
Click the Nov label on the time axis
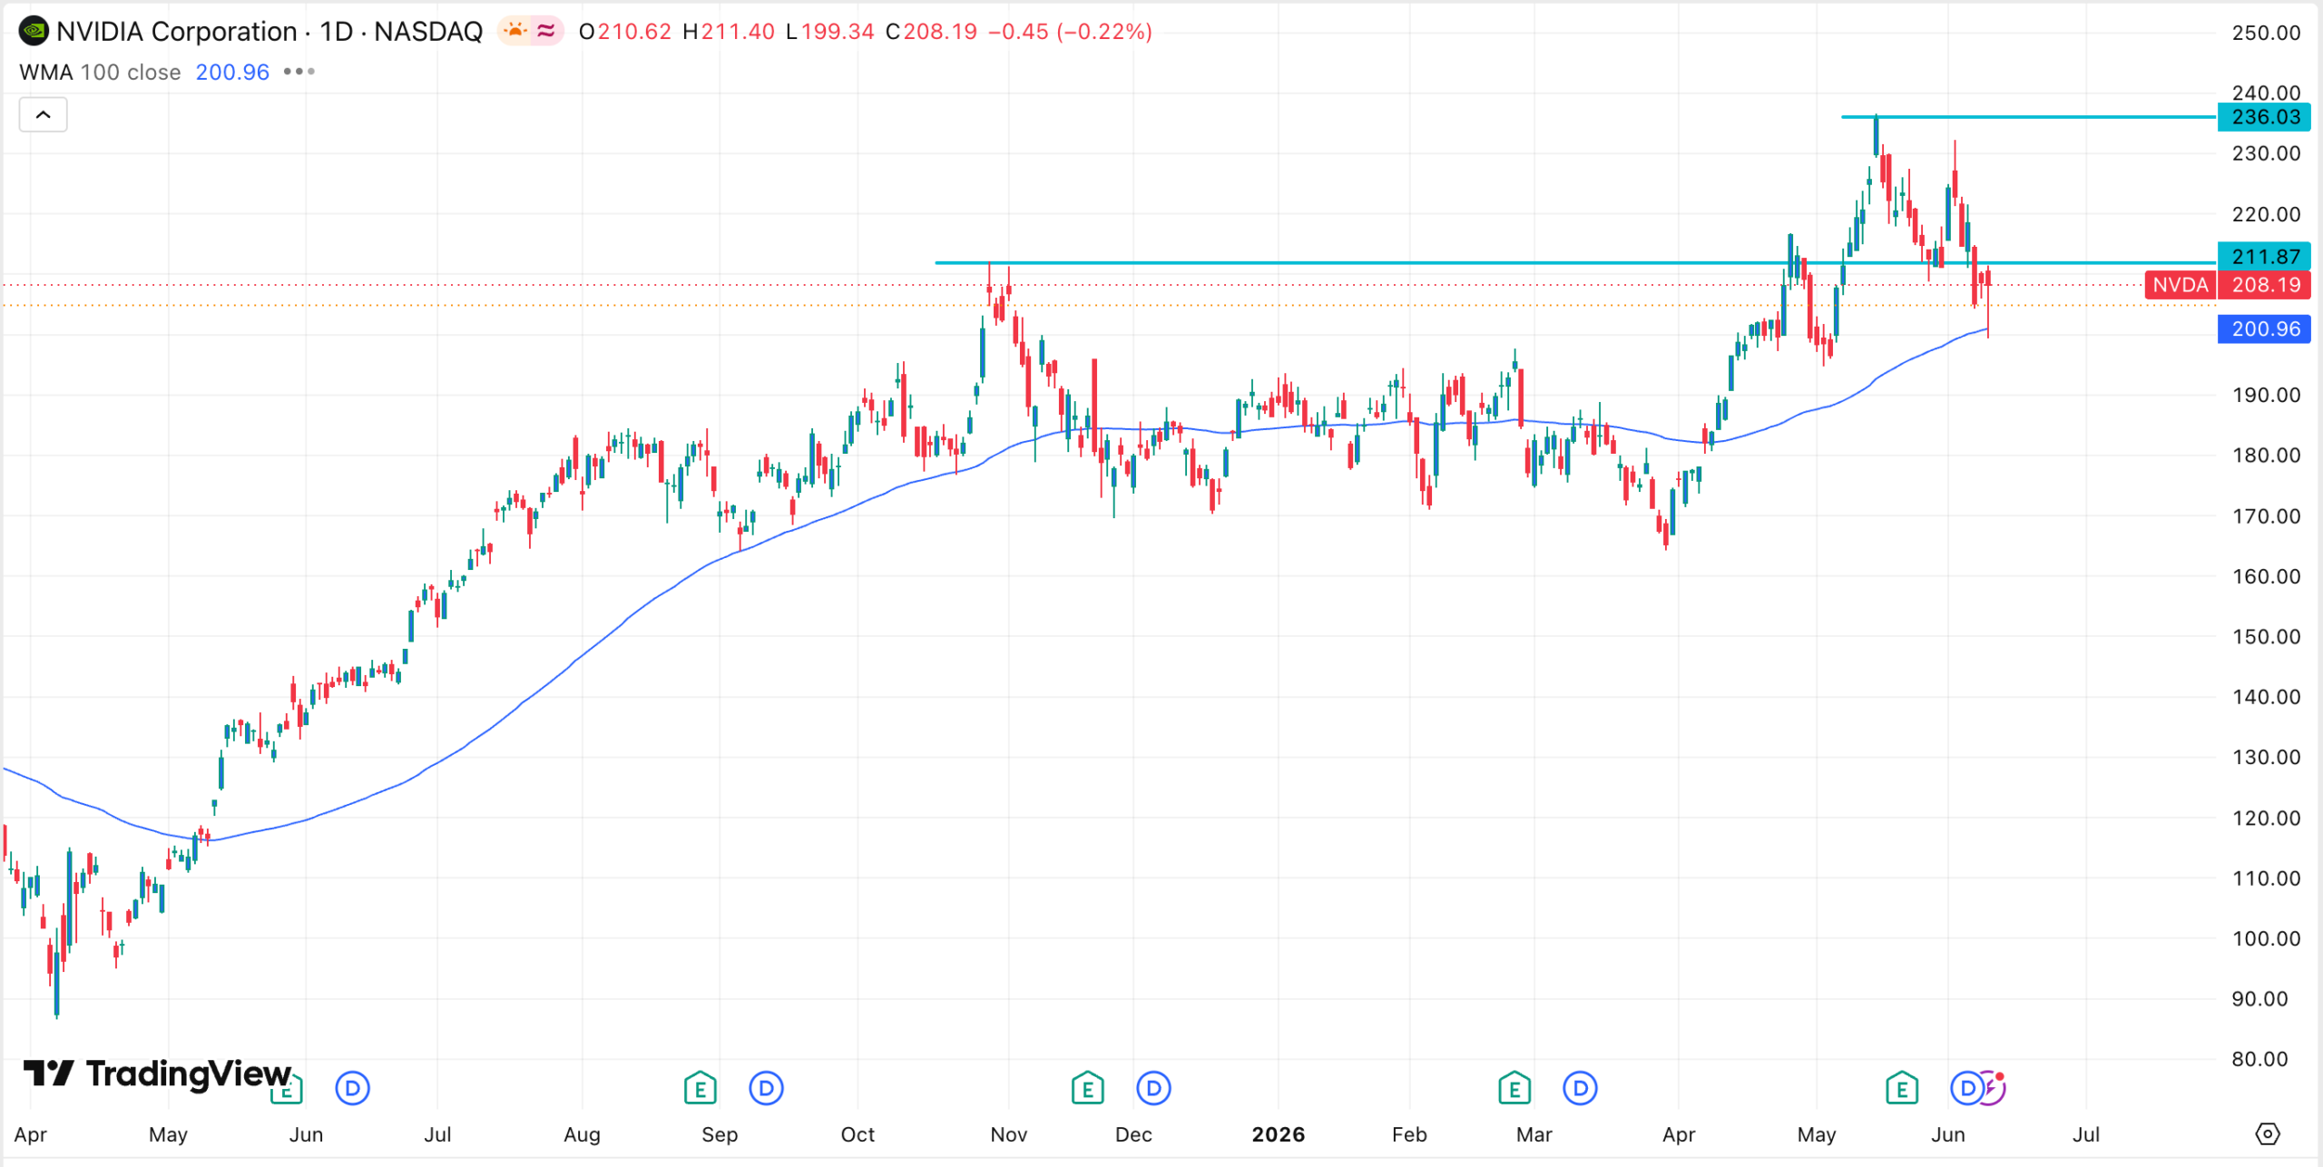click(x=1009, y=1134)
